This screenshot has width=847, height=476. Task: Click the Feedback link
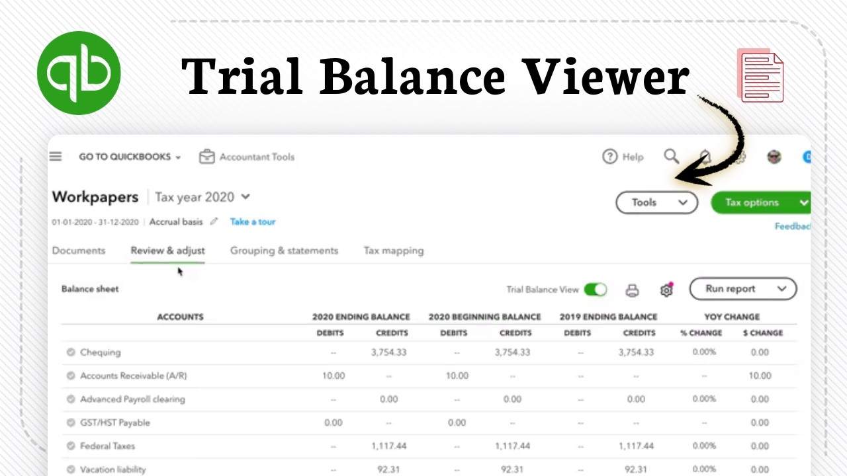(x=793, y=226)
